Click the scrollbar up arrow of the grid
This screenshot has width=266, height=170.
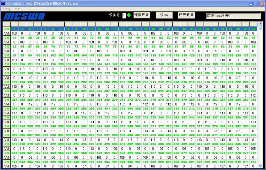click(260, 24)
